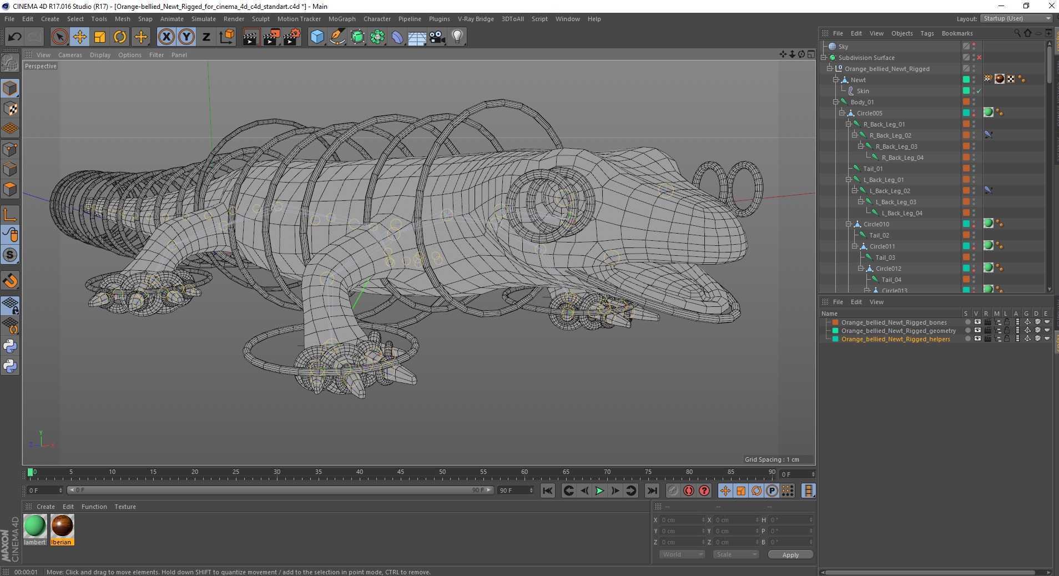Viewport: 1059px width, 576px height.
Task: Go to the end of animation
Action: (652, 491)
